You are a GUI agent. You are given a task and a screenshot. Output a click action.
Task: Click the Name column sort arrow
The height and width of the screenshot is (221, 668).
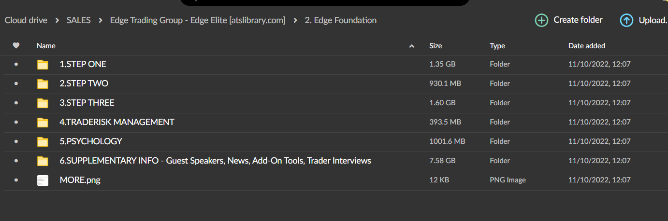pyautogui.click(x=412, y=46)
